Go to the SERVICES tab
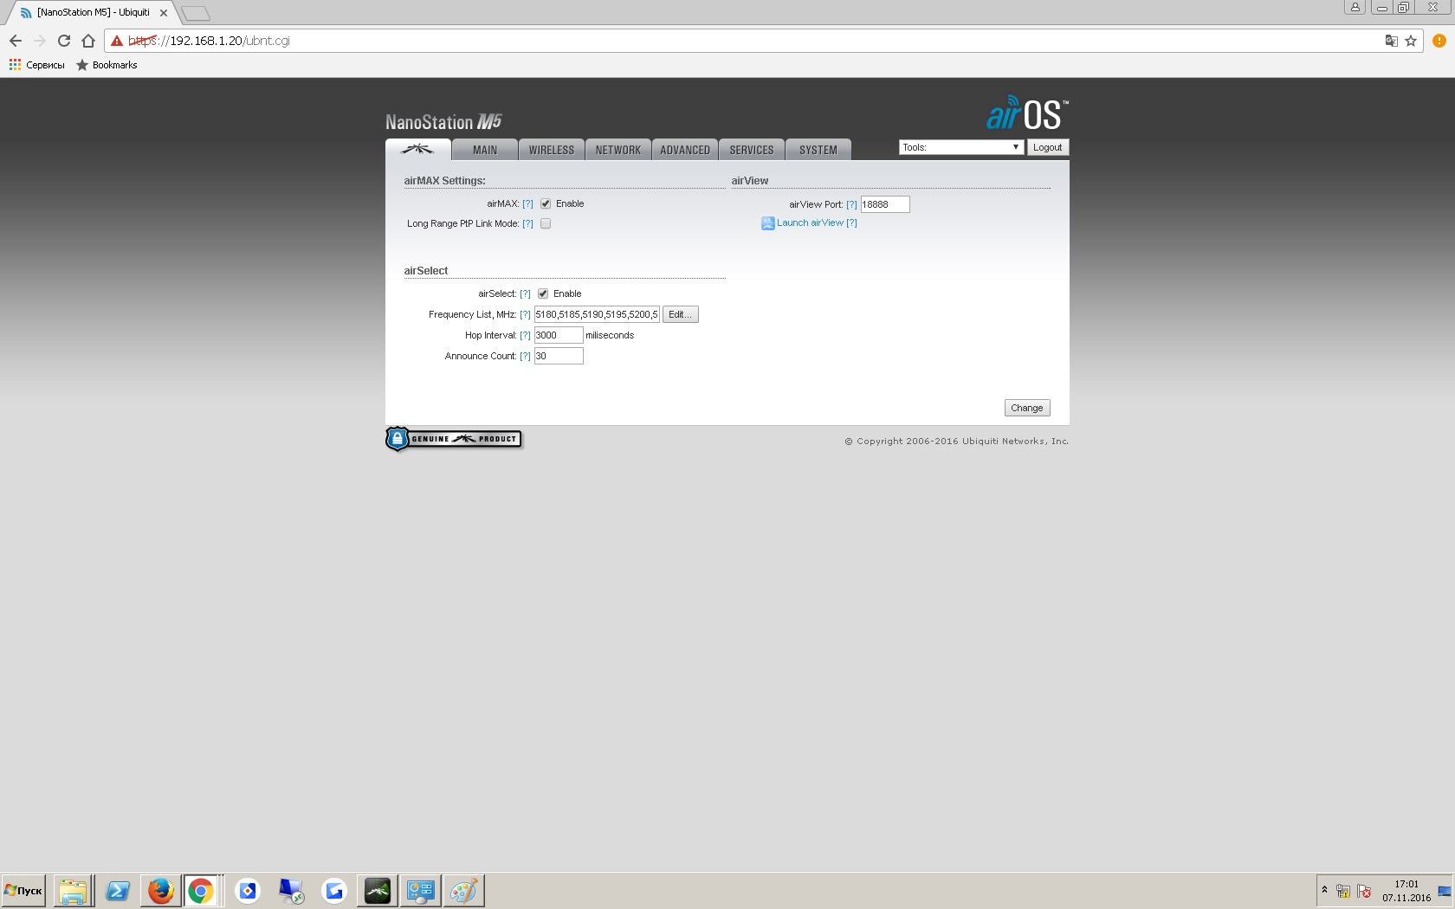 tap(752, 150)
